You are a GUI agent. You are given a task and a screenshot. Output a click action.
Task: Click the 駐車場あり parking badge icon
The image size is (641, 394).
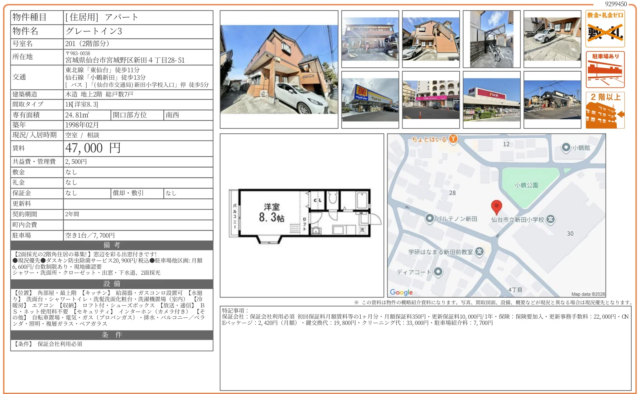605,69
